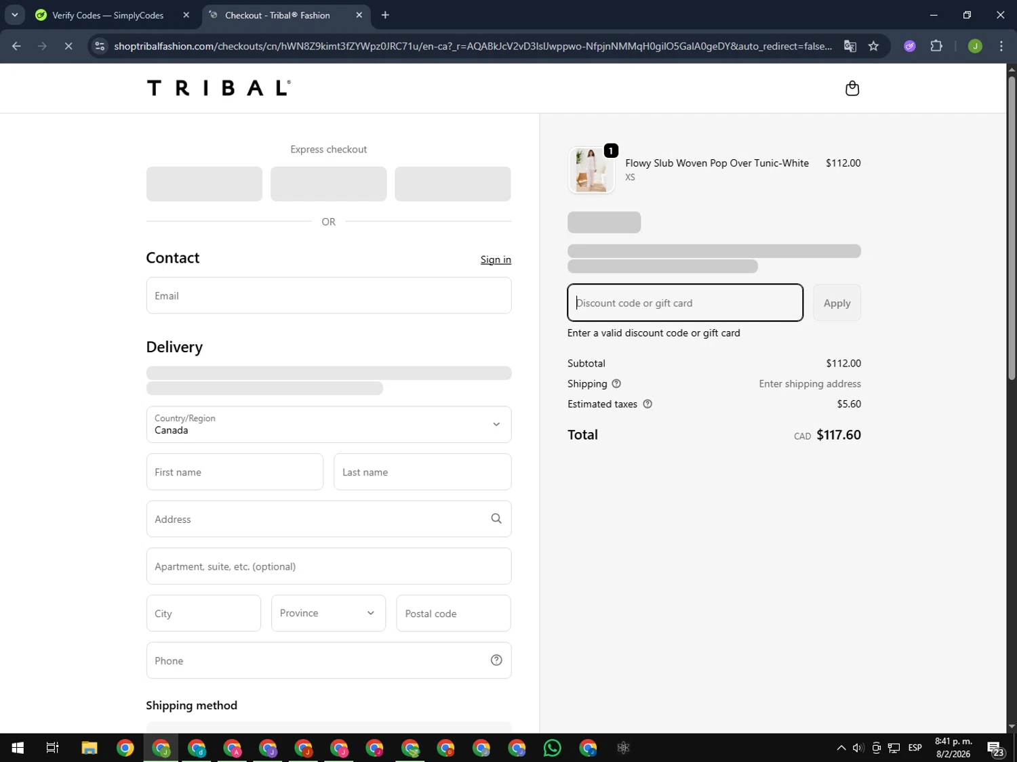Open the purple extension icon
This screenshot has width=1017, height=762.
(x=910, y=46)
